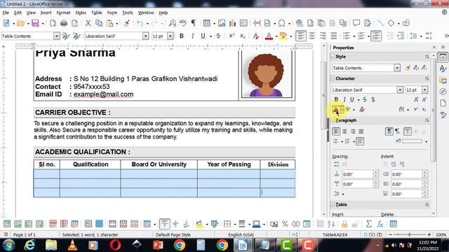The width and height of the screenshot is (449, 252).
Task: Click example@mail.com in the document
Action: click(x=103, y=94)
